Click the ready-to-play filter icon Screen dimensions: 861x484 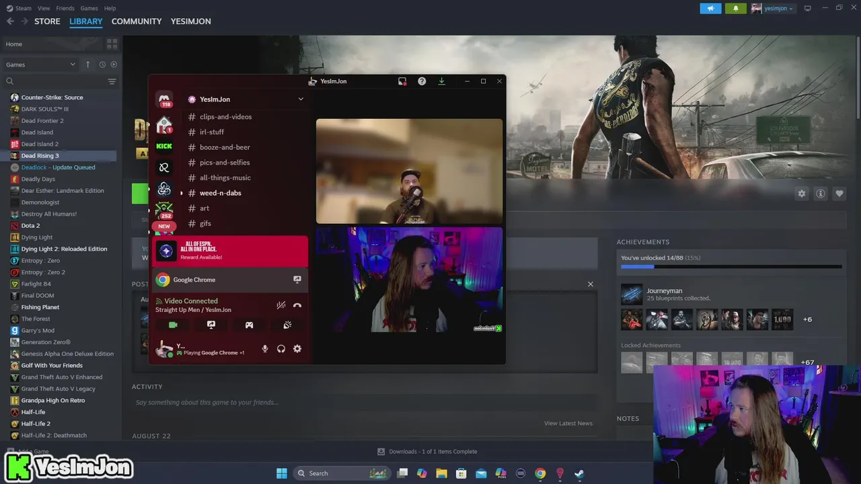tap(114, 65)
